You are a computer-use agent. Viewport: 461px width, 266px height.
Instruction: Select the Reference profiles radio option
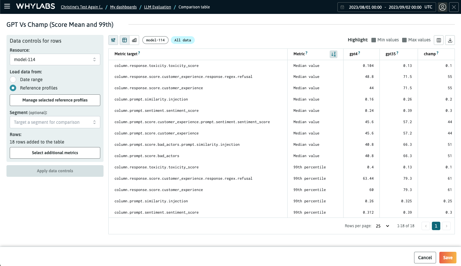coord(13,88)
